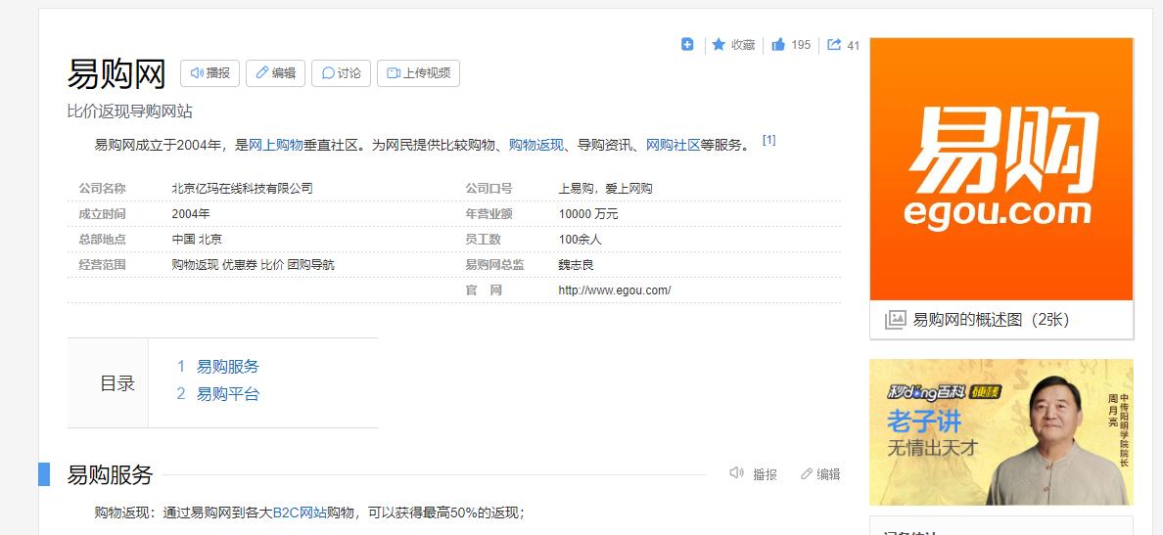Click the 上传视频 button

click(x=418, y=73)
